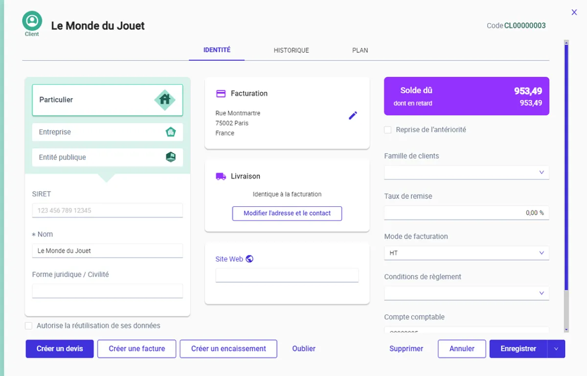Select the Particulier house icon
The width and height of the screenshot is (587, 376).
pyautogui.click(x=165, y=100)
